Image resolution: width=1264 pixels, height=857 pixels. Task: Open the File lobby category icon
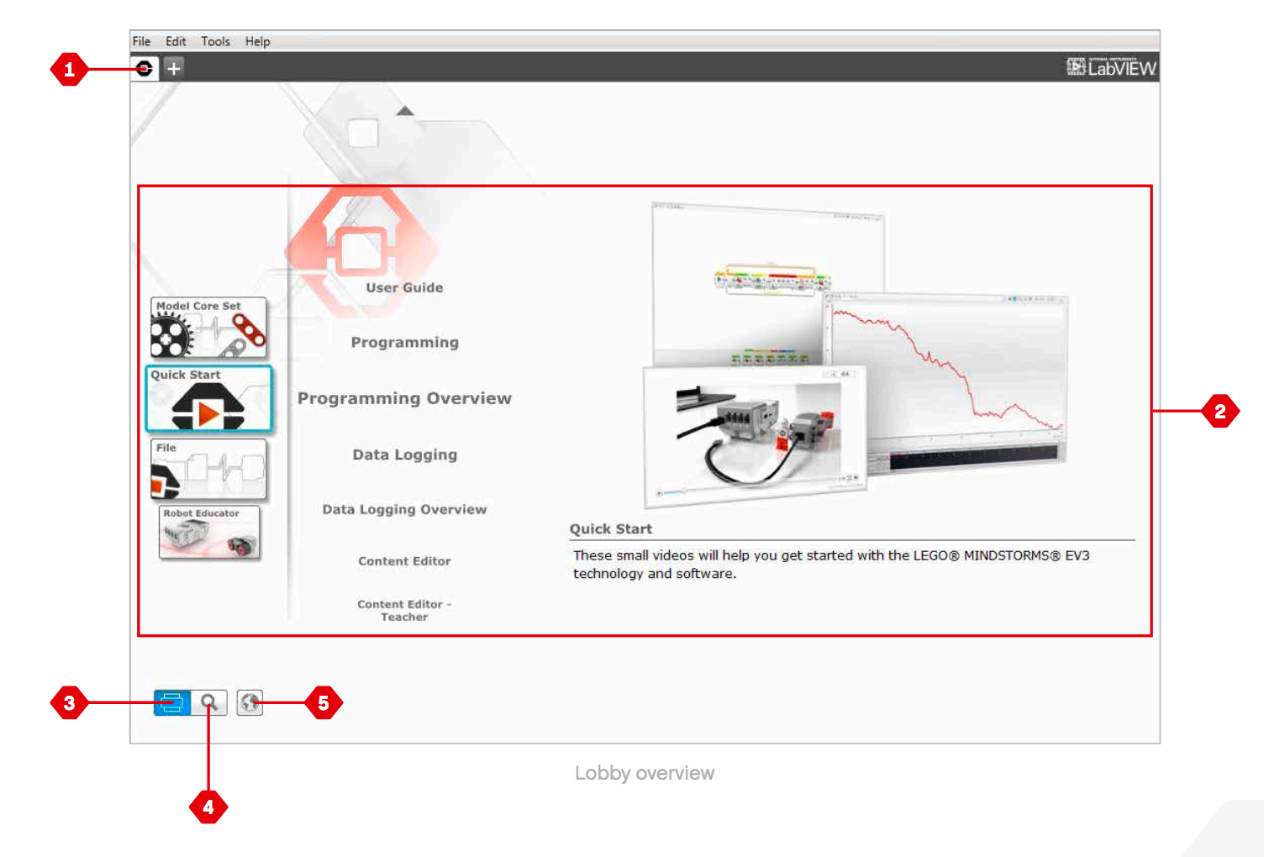pyautogui.click(x=208, y=469)
